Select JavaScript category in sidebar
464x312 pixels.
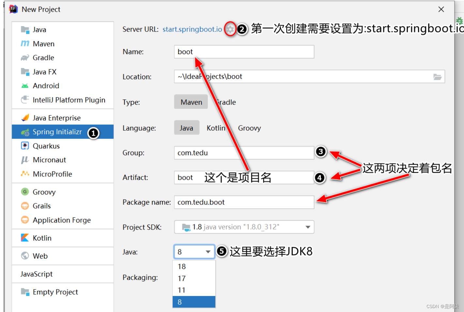pyautogui.click(x=63, y=274)
